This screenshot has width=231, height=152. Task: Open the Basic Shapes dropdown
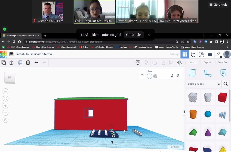click(x=204, y=84)
